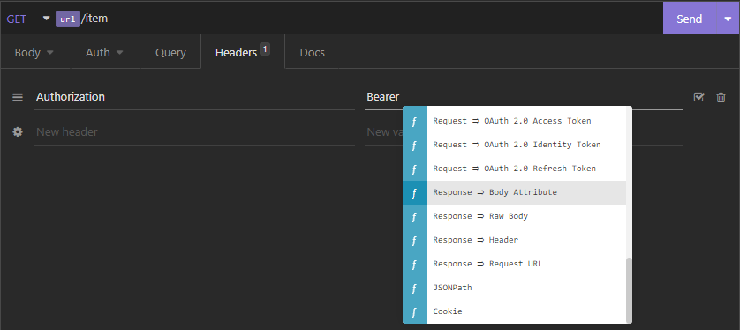
Task: Click the New header name field
Action: [194, 132]
